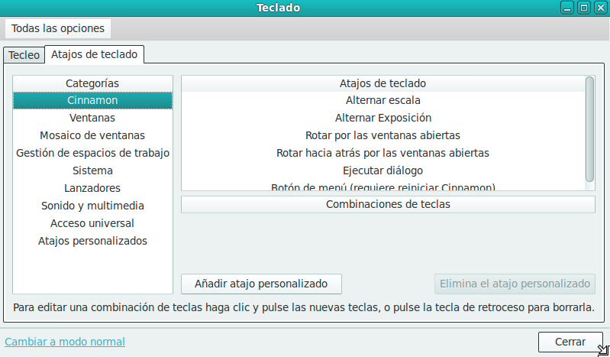This screenshot has width=610, height=357.
Task: Open Sonido y multimedia category
Action: point(92,206)
